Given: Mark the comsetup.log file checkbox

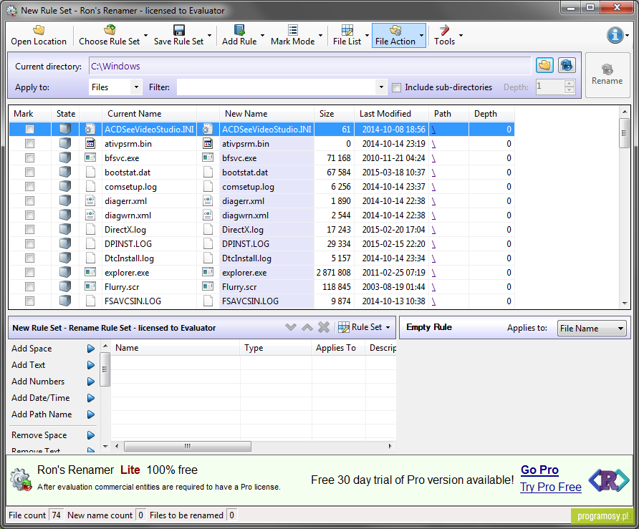Looking at the screenshot, I should pos(30,187).
